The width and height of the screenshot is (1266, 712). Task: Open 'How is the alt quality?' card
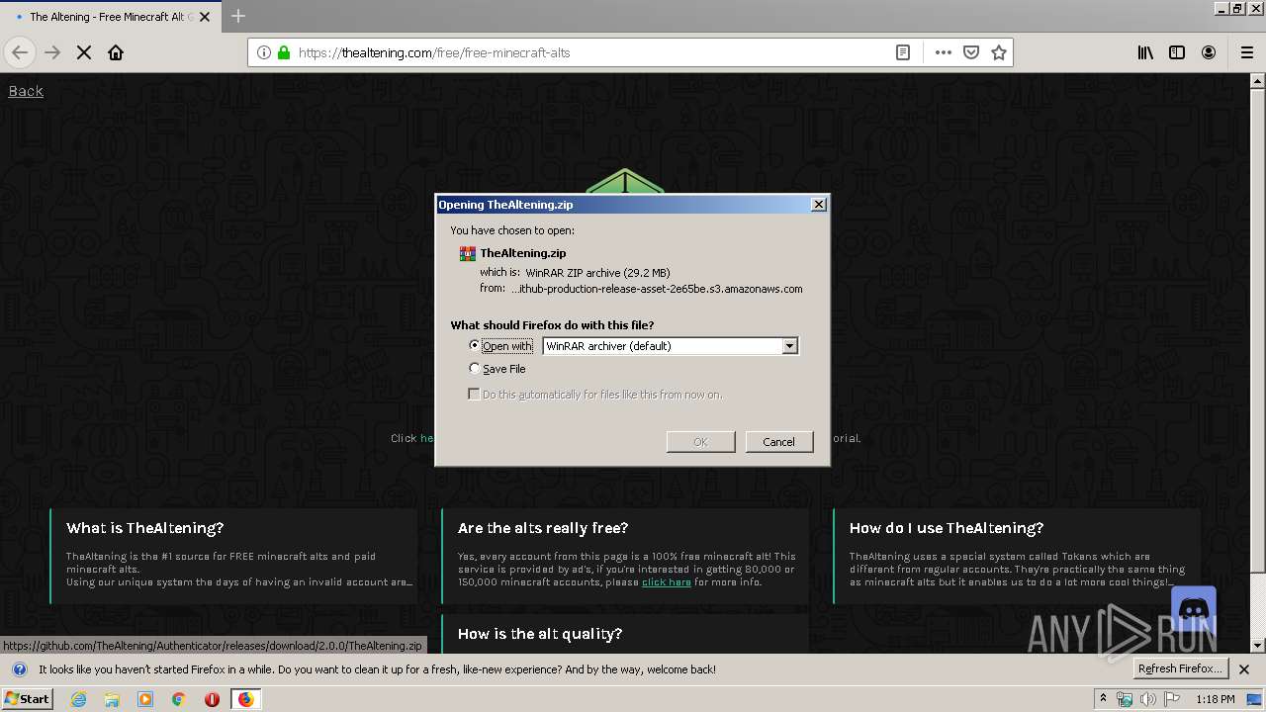(x=625, y=634)
